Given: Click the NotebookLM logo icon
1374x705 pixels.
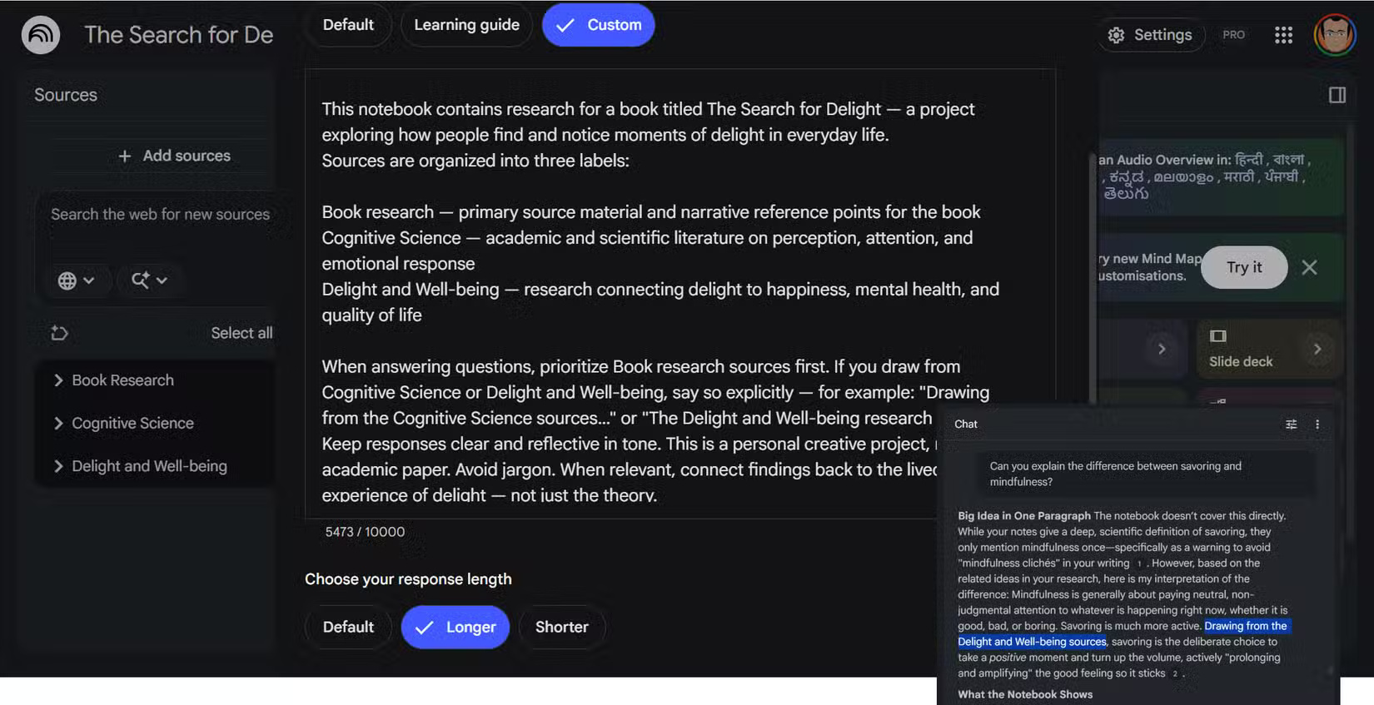Looking at the screenshot, I should [41, 35].
